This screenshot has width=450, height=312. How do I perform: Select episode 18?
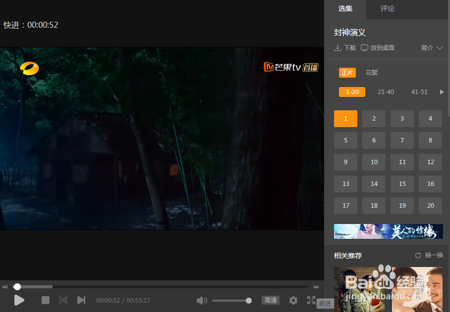[x=374, y=206]
